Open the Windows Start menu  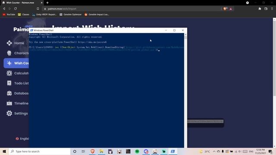(x=4, y=151)
